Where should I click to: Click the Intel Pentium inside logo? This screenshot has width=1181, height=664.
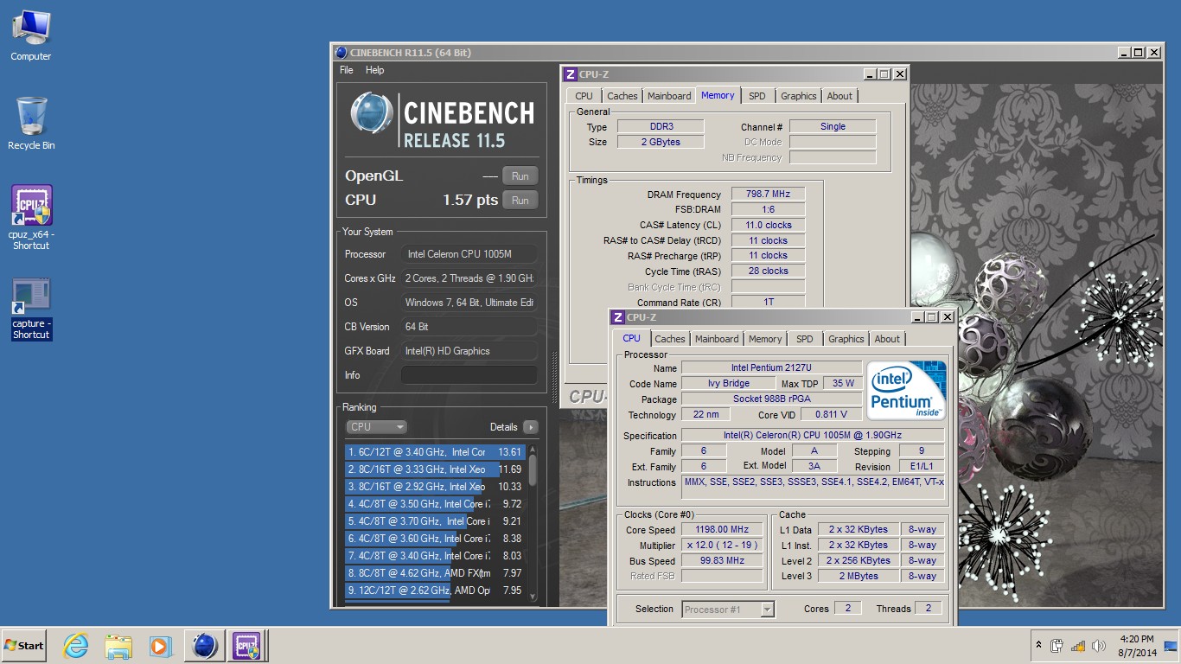coord(906,391)
